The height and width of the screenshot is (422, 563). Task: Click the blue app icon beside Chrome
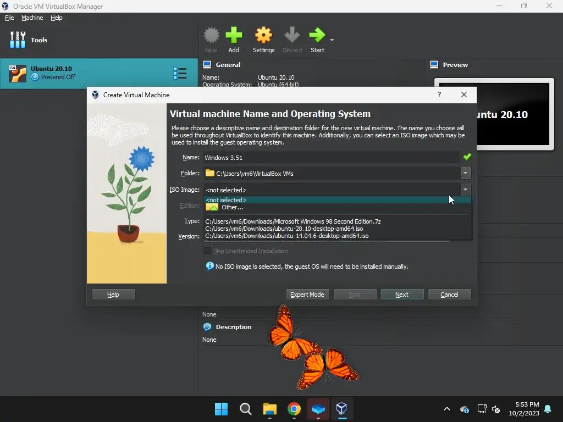[318, 409]
